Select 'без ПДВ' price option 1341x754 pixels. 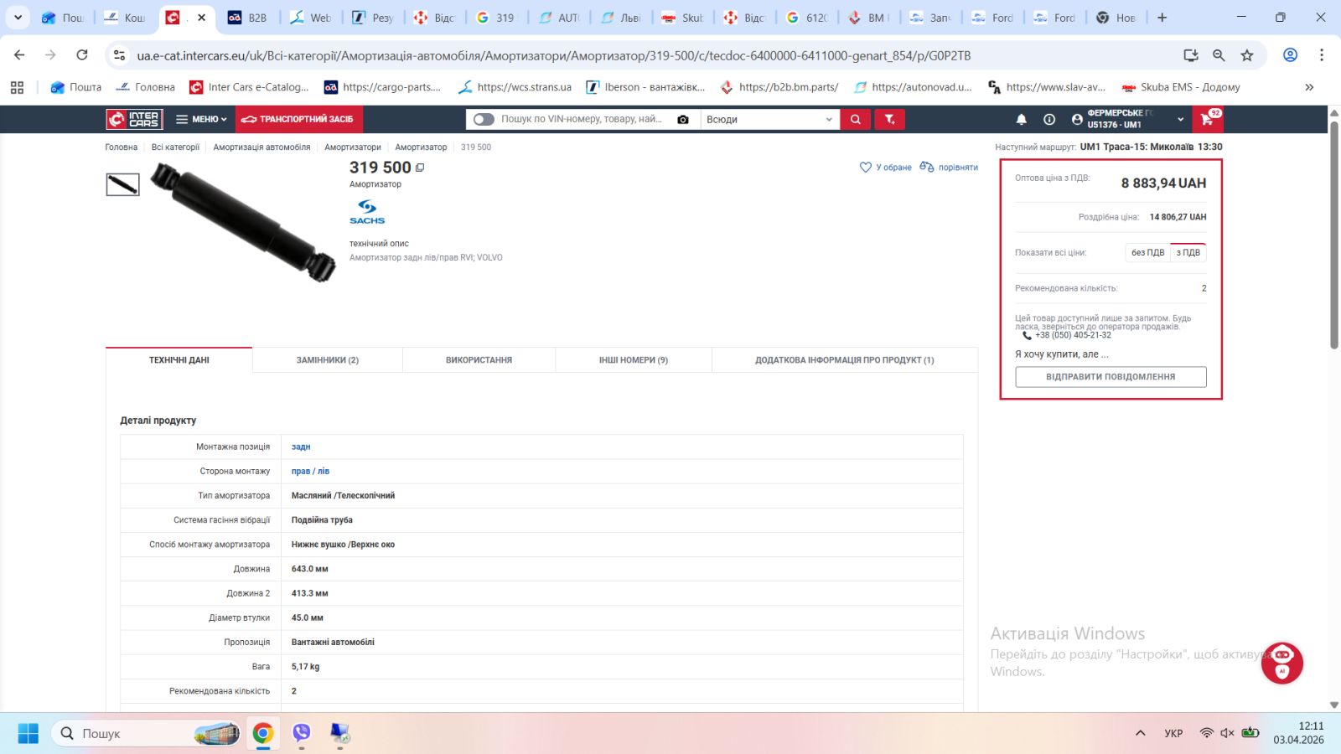1147,252
